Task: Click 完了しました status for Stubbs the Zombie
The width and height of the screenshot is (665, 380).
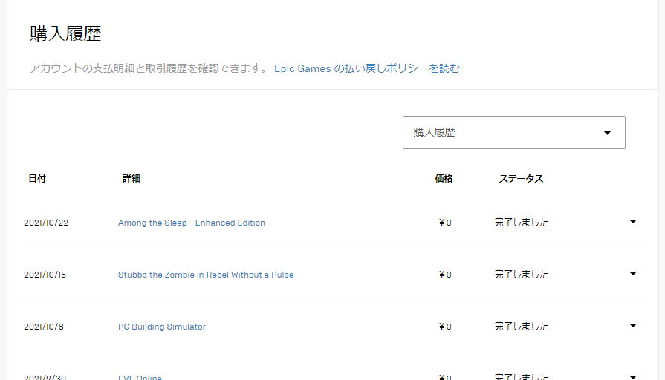Action: [x=522, y=275]
